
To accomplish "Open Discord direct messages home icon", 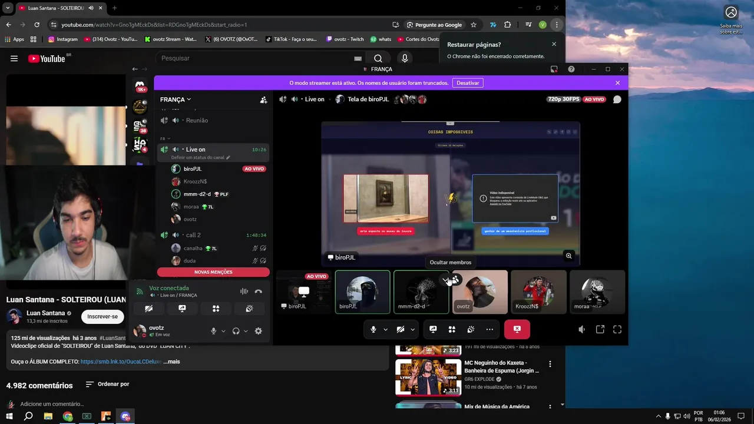I will click(140, 86).
